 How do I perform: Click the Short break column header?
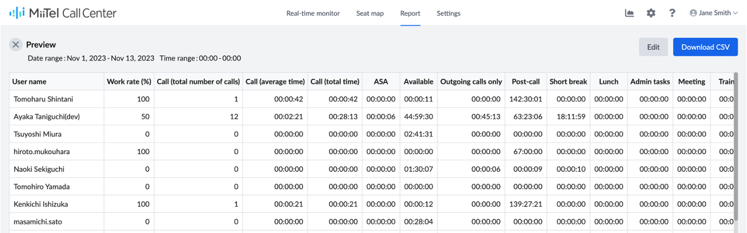click(x=568, y=81)
